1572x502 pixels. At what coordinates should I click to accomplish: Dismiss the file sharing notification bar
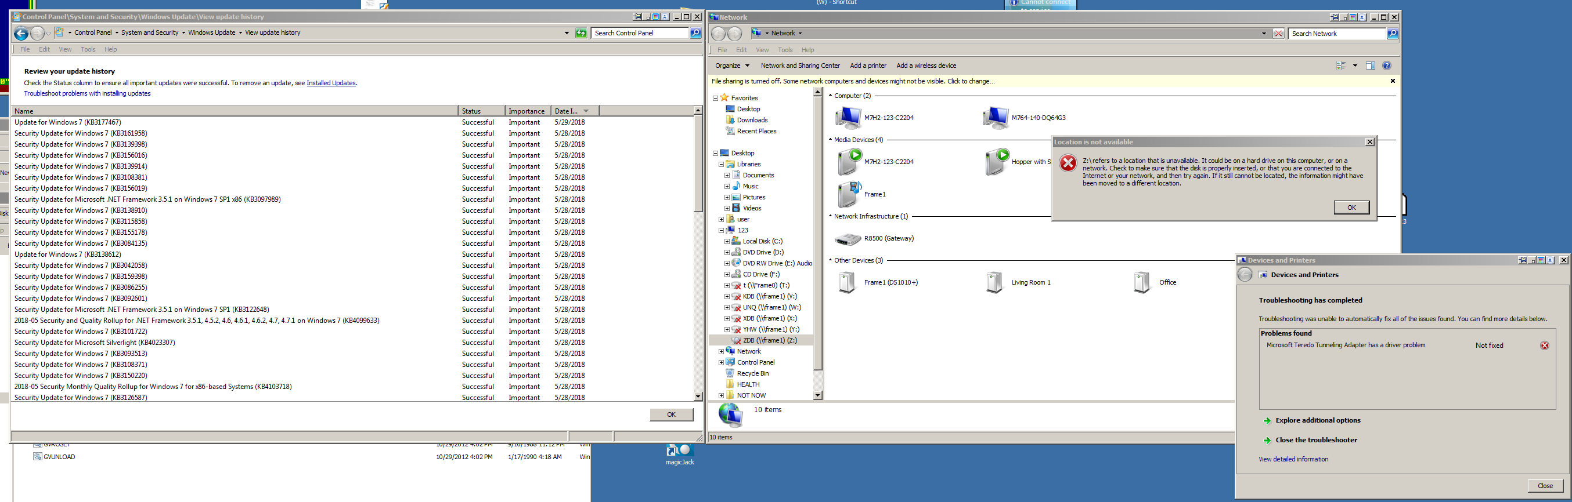pyautogui.click(x=1393, y=81)
